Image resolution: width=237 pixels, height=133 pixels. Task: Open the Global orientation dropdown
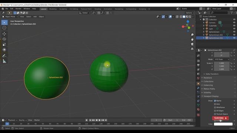pyautogui.click(x=85, y=13)
